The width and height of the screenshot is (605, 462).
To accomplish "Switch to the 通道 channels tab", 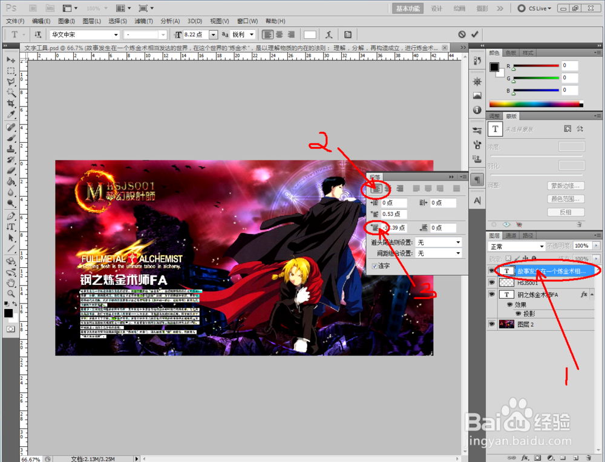I will (511, 236).
